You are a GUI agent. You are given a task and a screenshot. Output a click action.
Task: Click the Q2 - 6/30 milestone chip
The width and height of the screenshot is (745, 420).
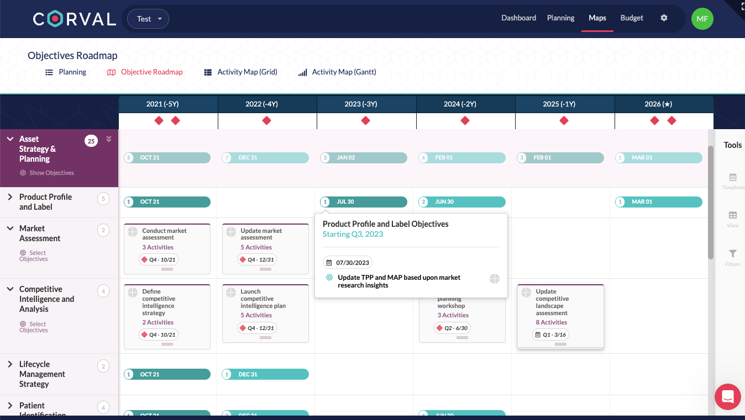[x=452, y=328]
